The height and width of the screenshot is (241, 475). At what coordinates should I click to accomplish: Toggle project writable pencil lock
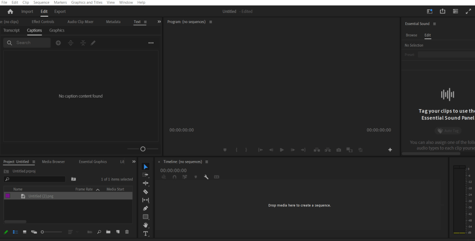pyautogui.click(x=6, y=232)
